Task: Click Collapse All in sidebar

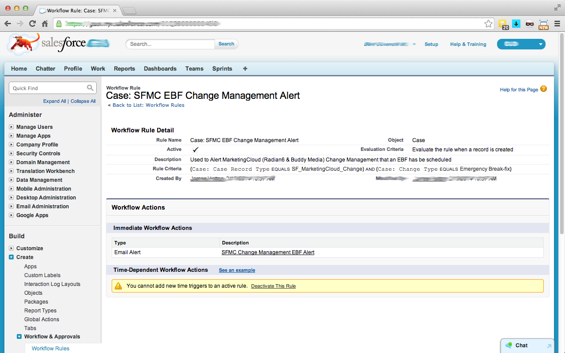Action: pos(83,101)
